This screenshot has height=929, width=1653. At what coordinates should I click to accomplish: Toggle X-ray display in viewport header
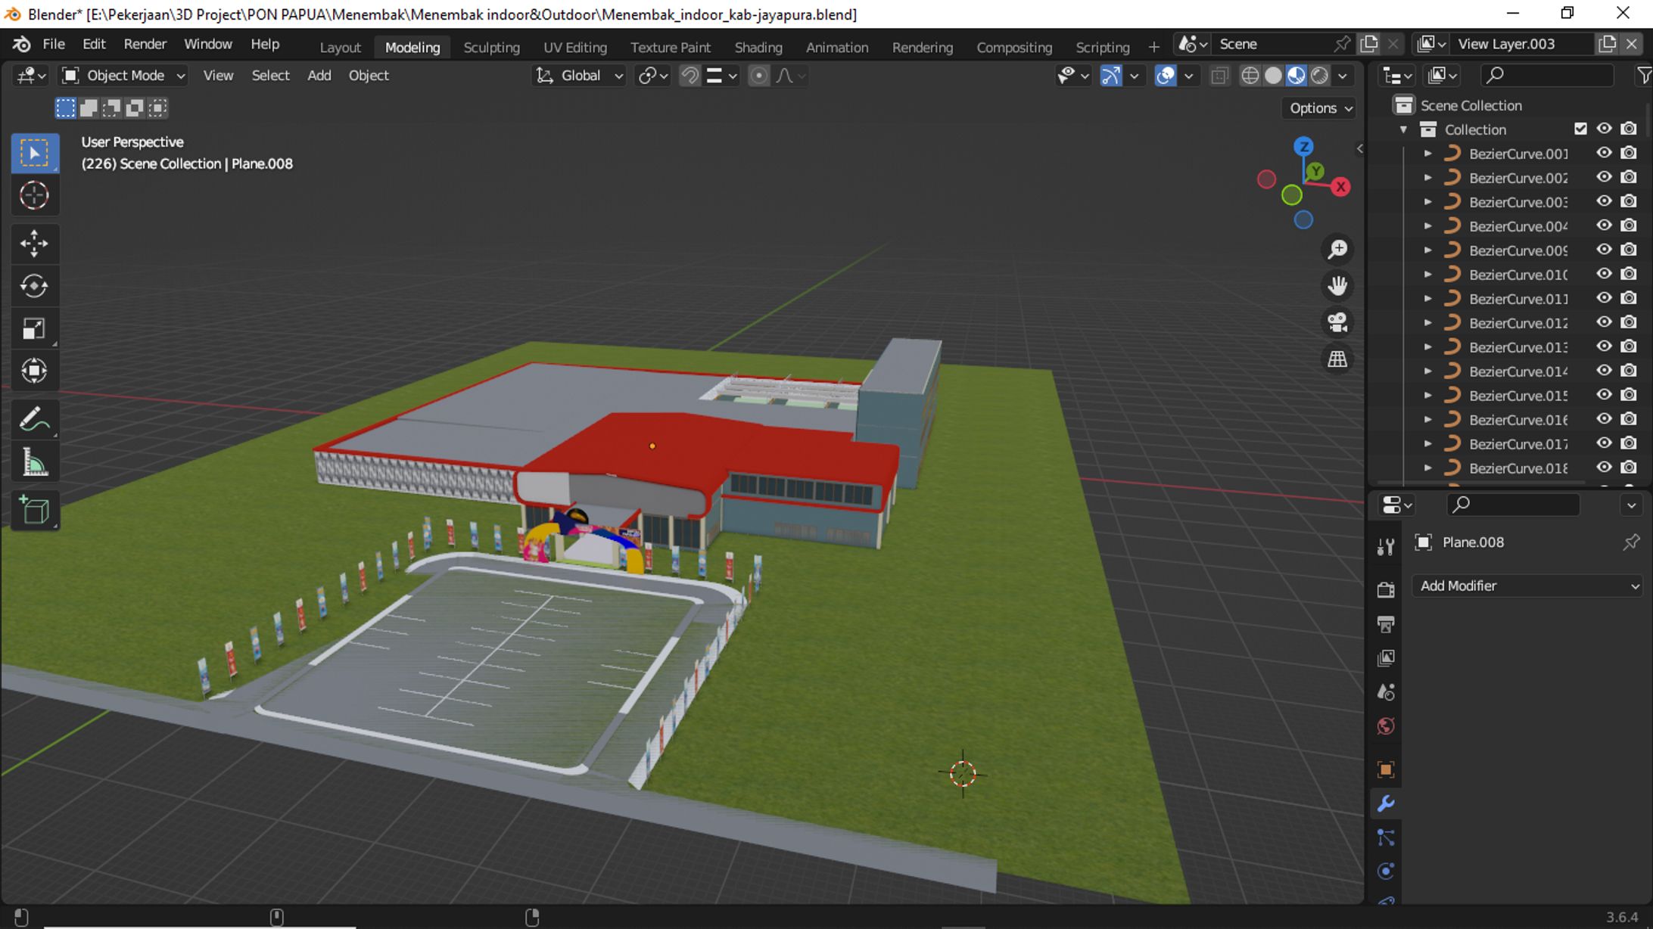click(x=1219, y=76)
